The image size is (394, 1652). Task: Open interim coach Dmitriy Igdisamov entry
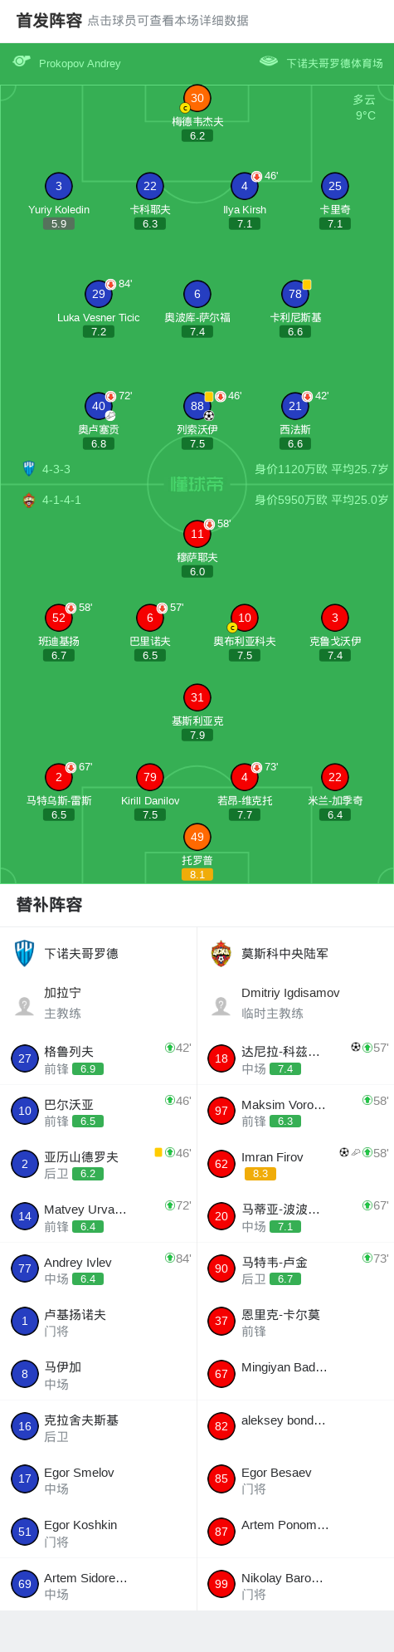click(295, 1003)
